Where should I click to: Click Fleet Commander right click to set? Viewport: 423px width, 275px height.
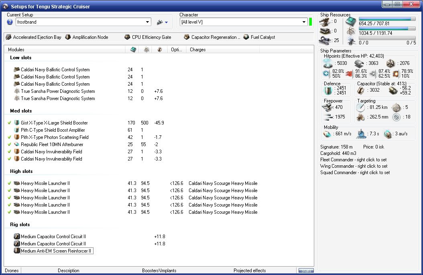354,160
